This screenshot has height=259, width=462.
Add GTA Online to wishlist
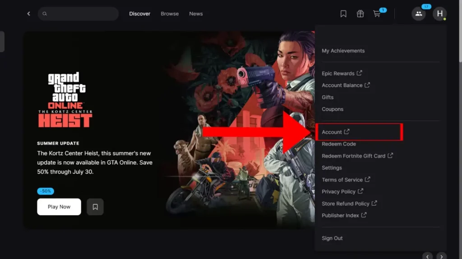click(x=95, y=207)
